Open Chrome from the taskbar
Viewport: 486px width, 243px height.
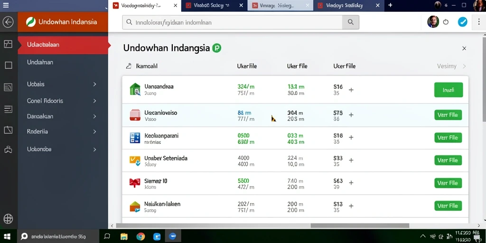tap(140, 236)
